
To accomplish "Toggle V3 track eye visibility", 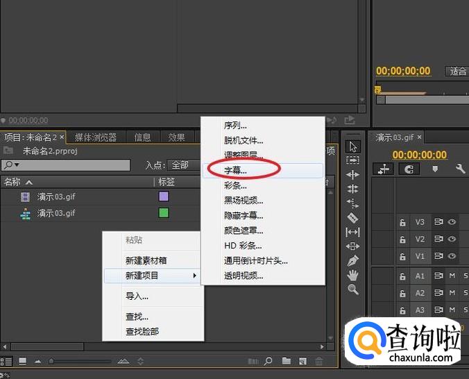I will tap(452, 222).
